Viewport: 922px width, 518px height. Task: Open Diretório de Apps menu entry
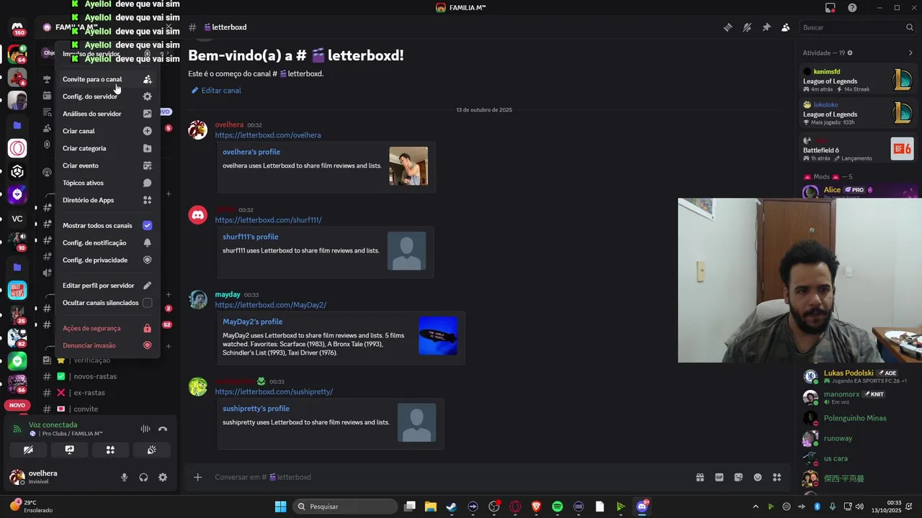pos(107,200)
